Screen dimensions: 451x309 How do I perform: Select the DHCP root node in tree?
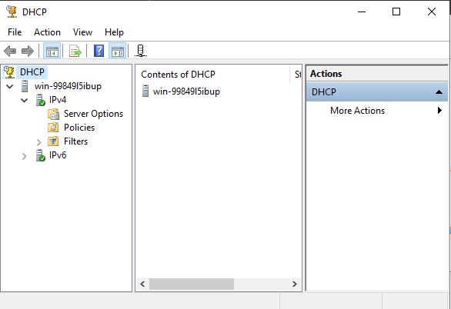[x=32, y=71]
